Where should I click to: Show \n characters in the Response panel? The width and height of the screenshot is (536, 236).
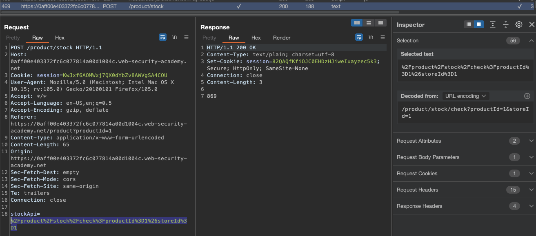(x=371, y=37)
